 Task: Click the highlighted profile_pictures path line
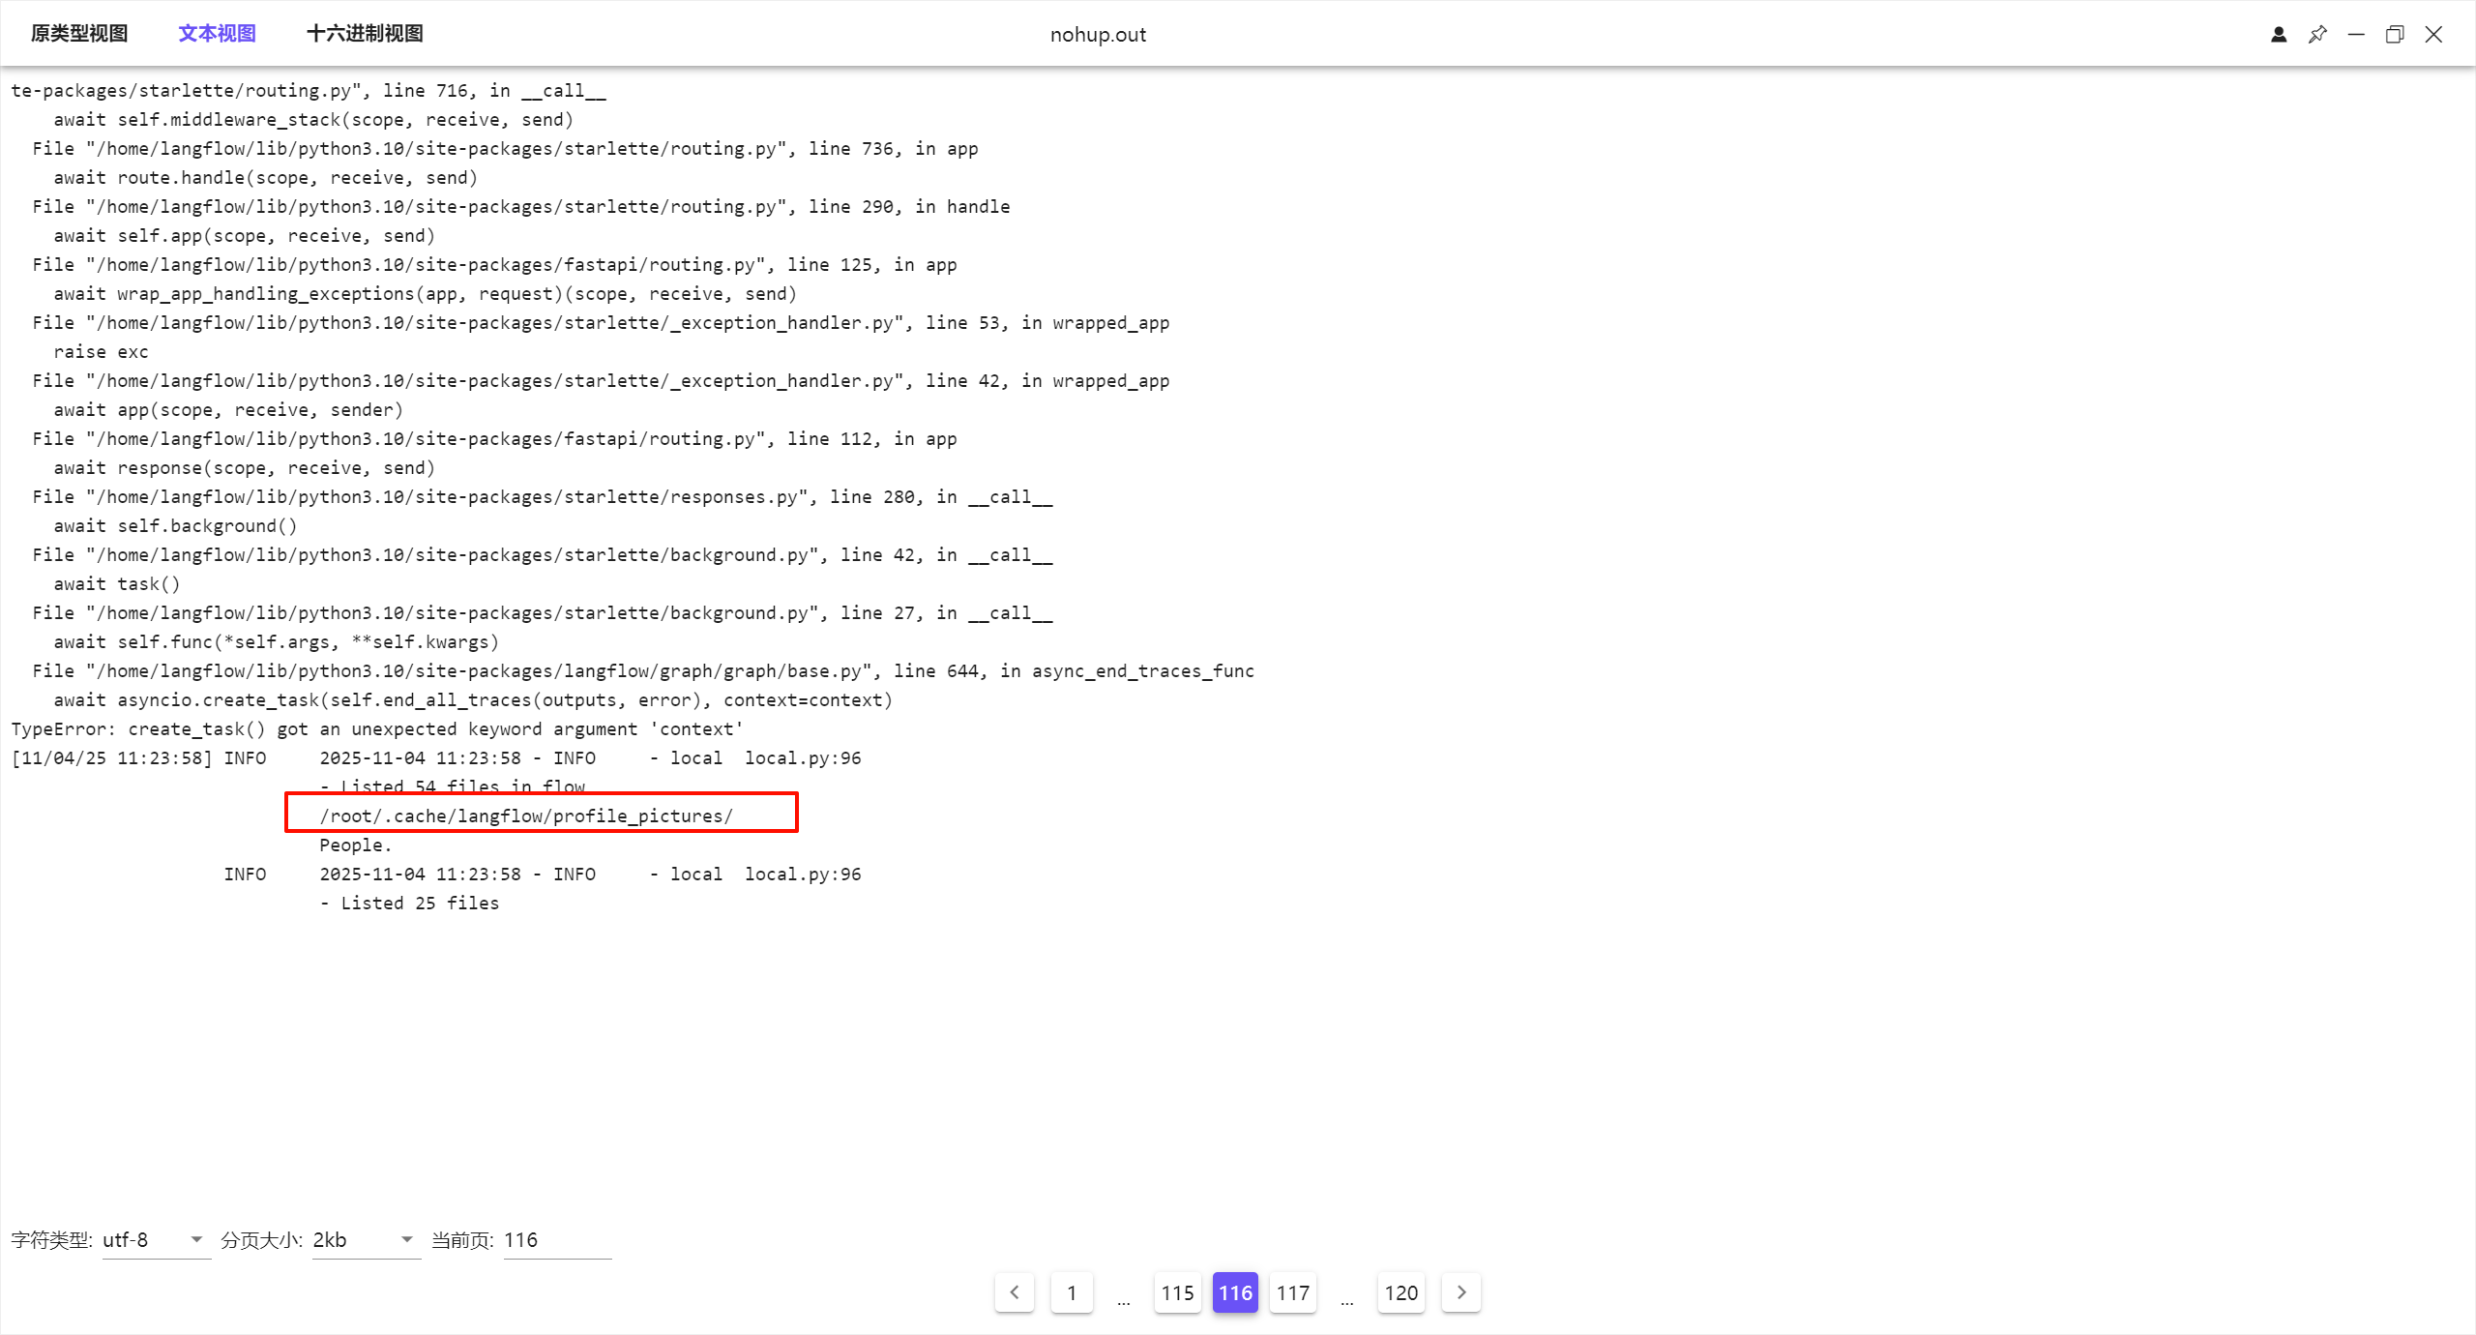526,816
